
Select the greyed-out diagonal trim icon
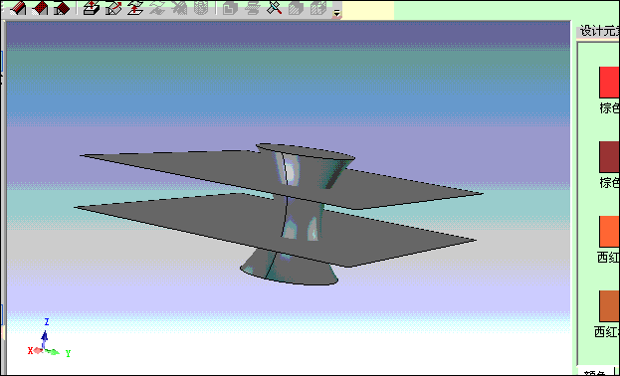pyautogui.click(x=179, y=8)
